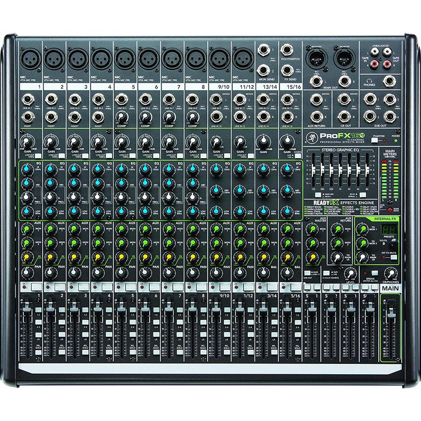Click the channel 8 EQ LOW 80Hz knob
This screenshot has height=421, width=421.
192,211
